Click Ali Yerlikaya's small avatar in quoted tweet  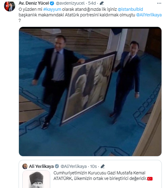(x=25, y=166)
